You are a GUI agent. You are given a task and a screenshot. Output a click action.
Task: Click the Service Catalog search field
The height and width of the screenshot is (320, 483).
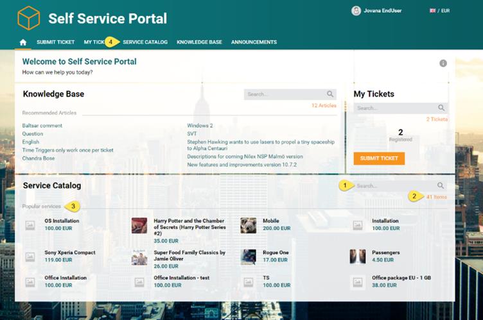click(x=393, y=186)
